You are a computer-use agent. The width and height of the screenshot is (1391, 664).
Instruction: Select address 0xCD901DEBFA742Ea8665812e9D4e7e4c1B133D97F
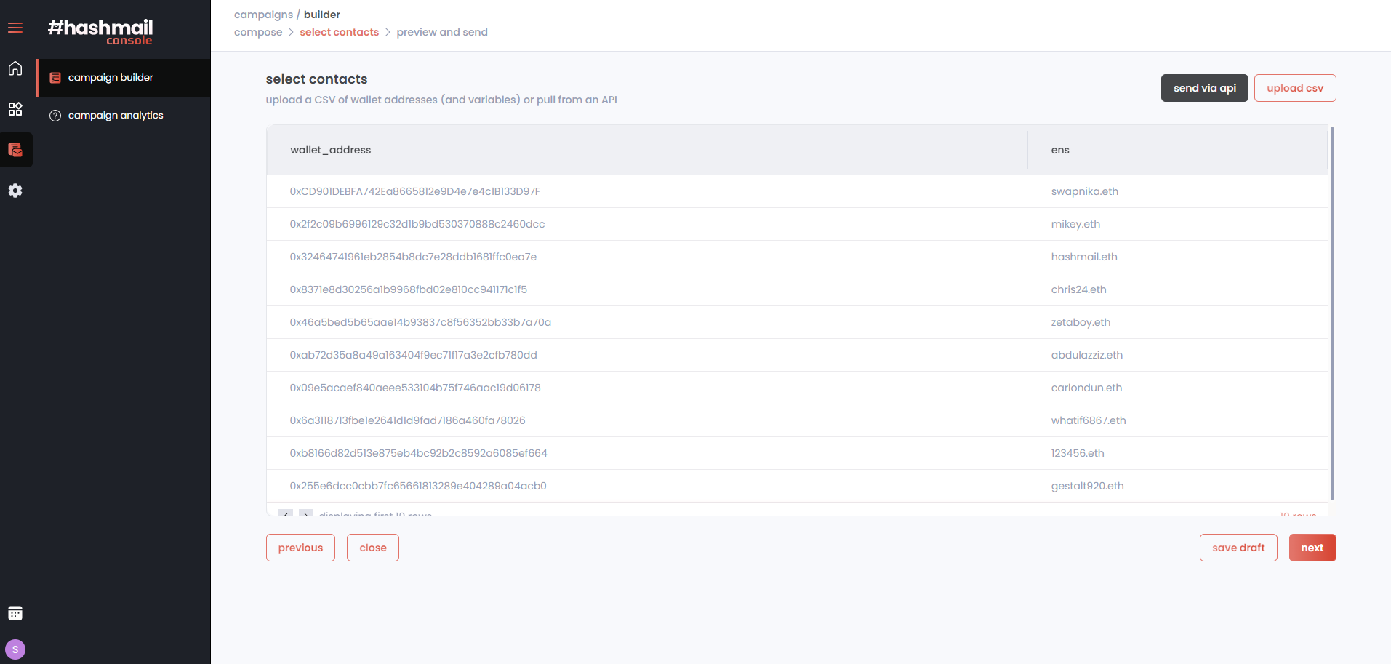(x=414, y=191)
